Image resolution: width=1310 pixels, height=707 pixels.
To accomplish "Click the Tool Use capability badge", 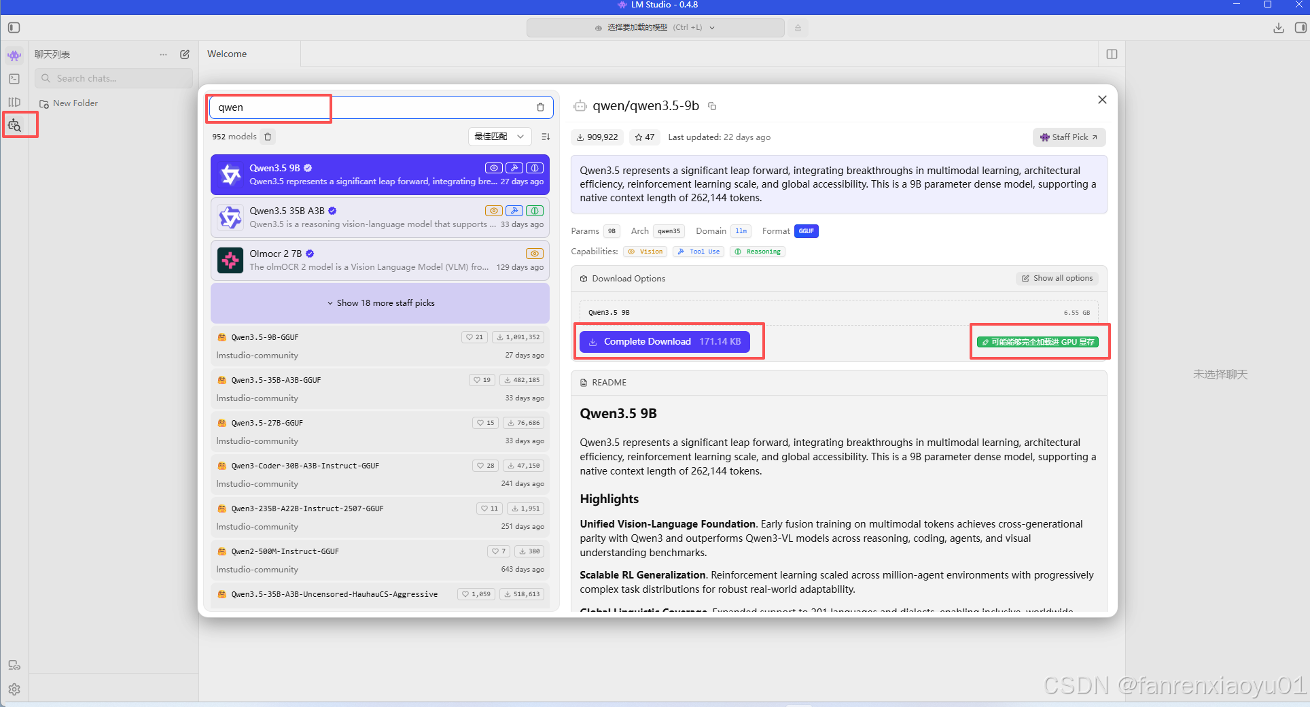I will 698,252.
